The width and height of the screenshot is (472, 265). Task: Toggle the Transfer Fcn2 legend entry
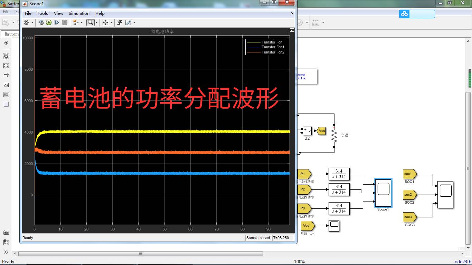pos(266,52)
